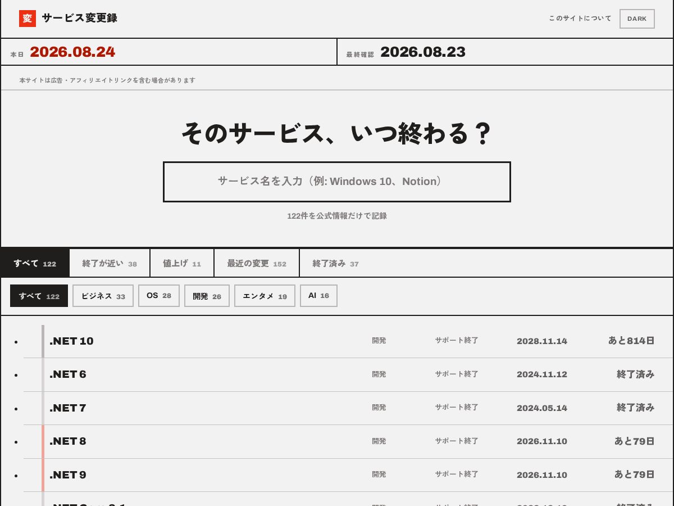The image size is (674, 506).
Task: Open the .NET 9 entry
Action: [348, 475]
